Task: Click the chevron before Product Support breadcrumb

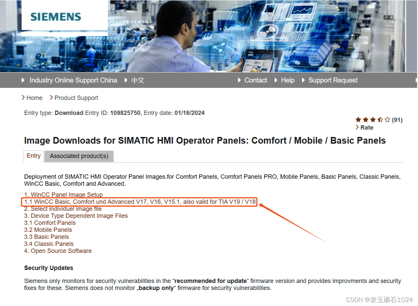Action: [x=51, y=98]
